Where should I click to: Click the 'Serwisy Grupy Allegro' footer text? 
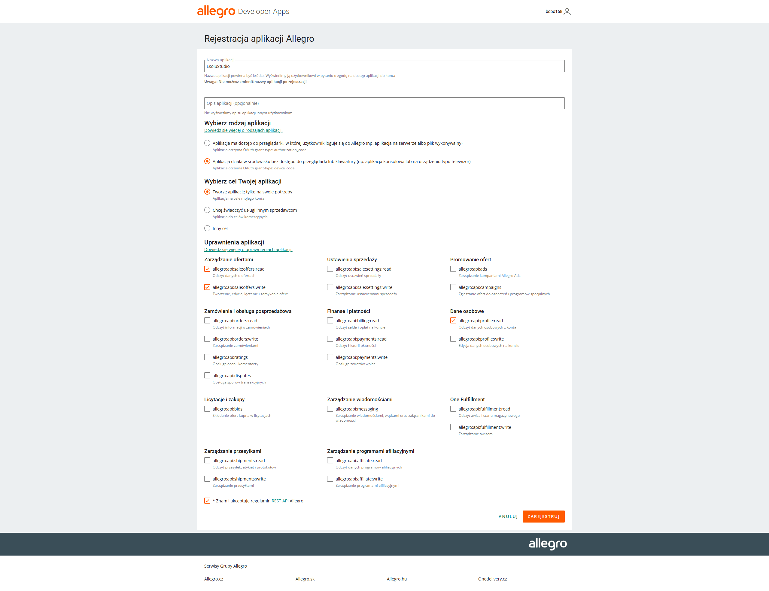(x=226, y=566)
